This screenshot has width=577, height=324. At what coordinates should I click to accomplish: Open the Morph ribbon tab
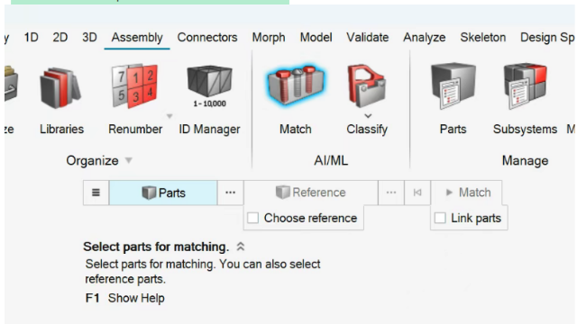tap(269, 37)
